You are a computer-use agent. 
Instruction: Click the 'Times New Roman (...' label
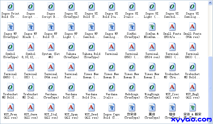point(91,76)
